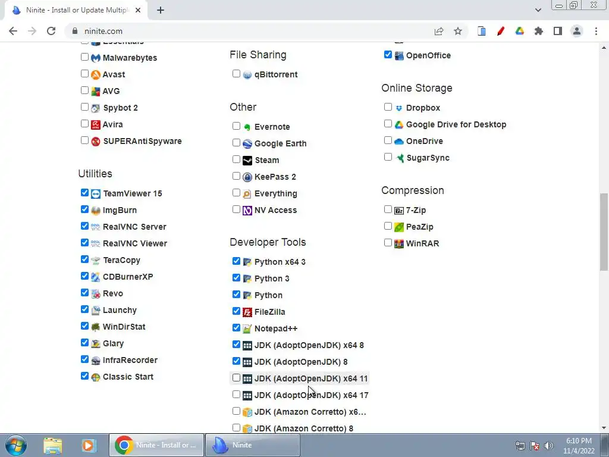609x457 pixels.
Task: Open File Explorer from the taskbar
Action: click(x=53, y=445)
